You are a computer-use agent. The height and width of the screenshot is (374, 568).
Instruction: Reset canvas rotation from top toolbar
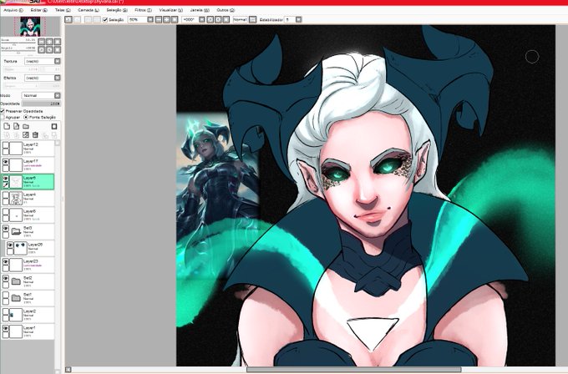[x=226, y=19]
